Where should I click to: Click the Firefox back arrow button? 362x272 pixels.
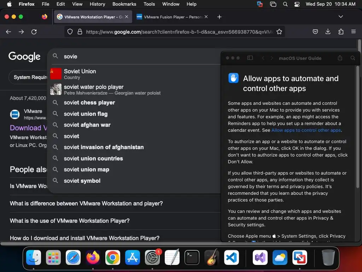point(8,32)
